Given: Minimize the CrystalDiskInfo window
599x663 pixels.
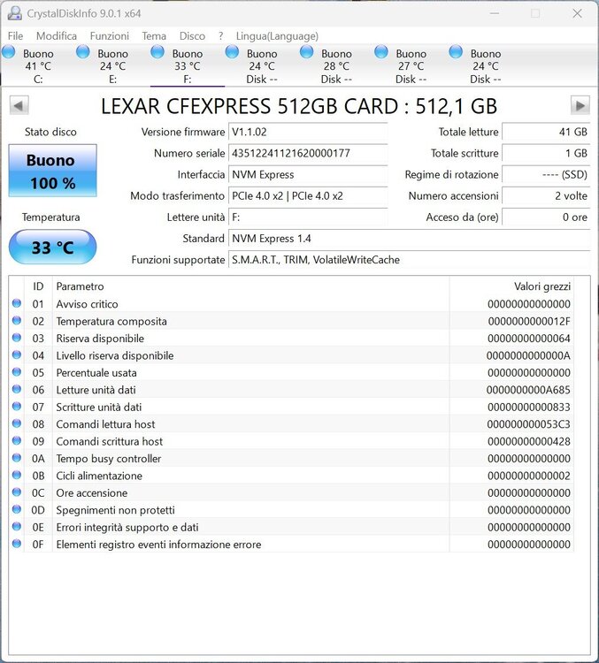Looking at the screenshot, I should tap(495, 13).
